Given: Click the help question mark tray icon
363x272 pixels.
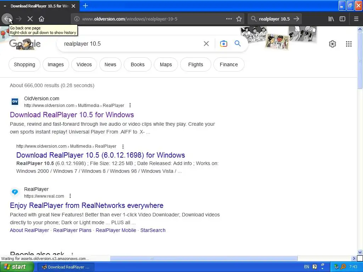Looking at the screenshot, I should (315, 267).
